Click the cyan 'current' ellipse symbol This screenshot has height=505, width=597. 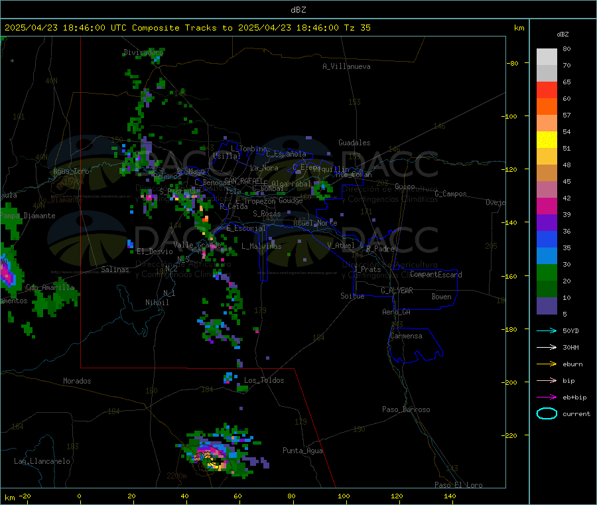coord(547,413)
